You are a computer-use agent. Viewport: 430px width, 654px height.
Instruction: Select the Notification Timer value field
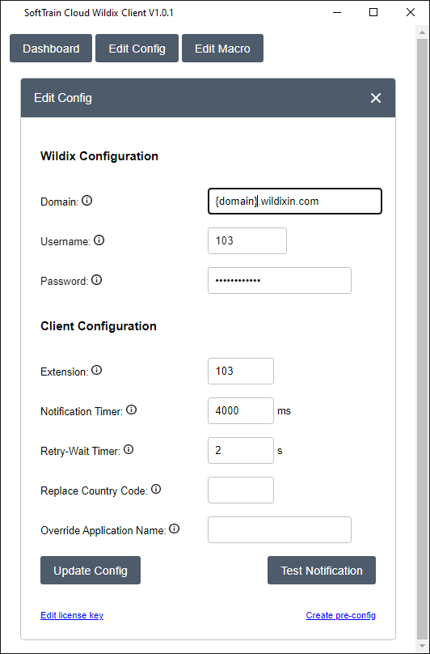pyautogui.click(x=241, y=411)
